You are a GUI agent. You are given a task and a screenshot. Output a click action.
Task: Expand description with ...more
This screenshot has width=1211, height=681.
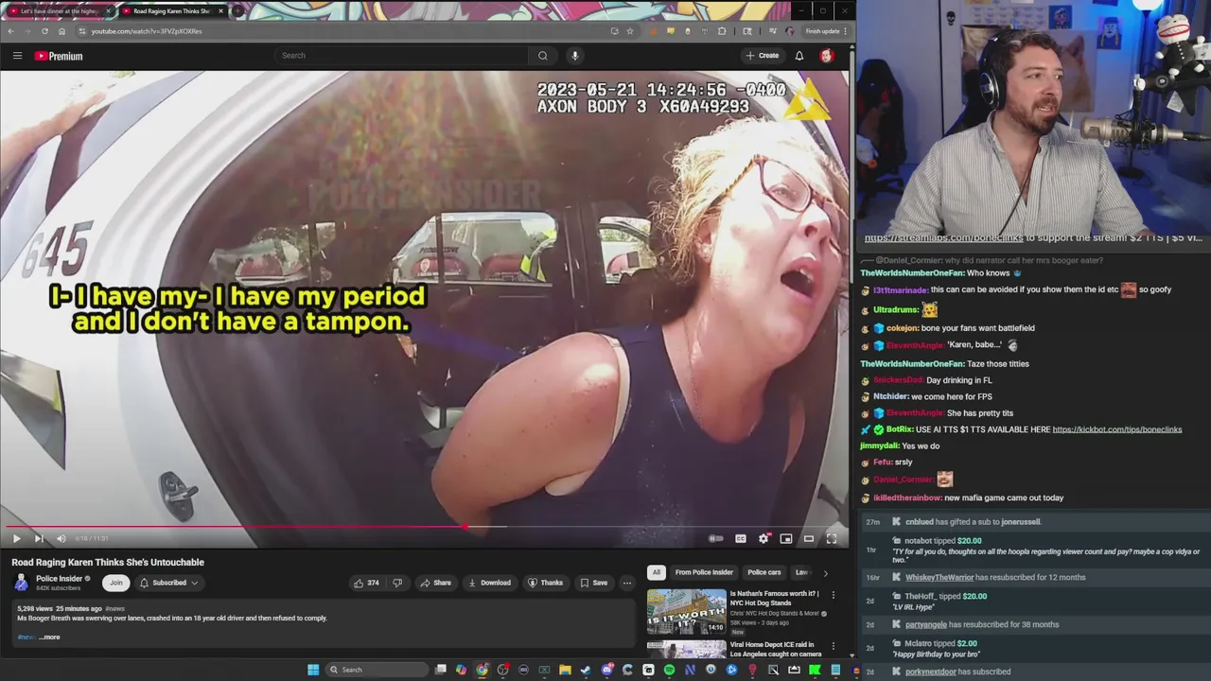click(x=49, y=637)
